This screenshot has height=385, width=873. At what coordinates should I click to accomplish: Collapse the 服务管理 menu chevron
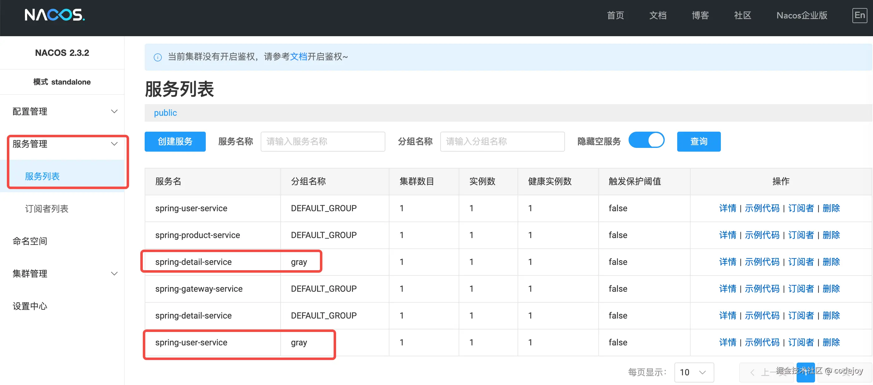tap(114, 144)
